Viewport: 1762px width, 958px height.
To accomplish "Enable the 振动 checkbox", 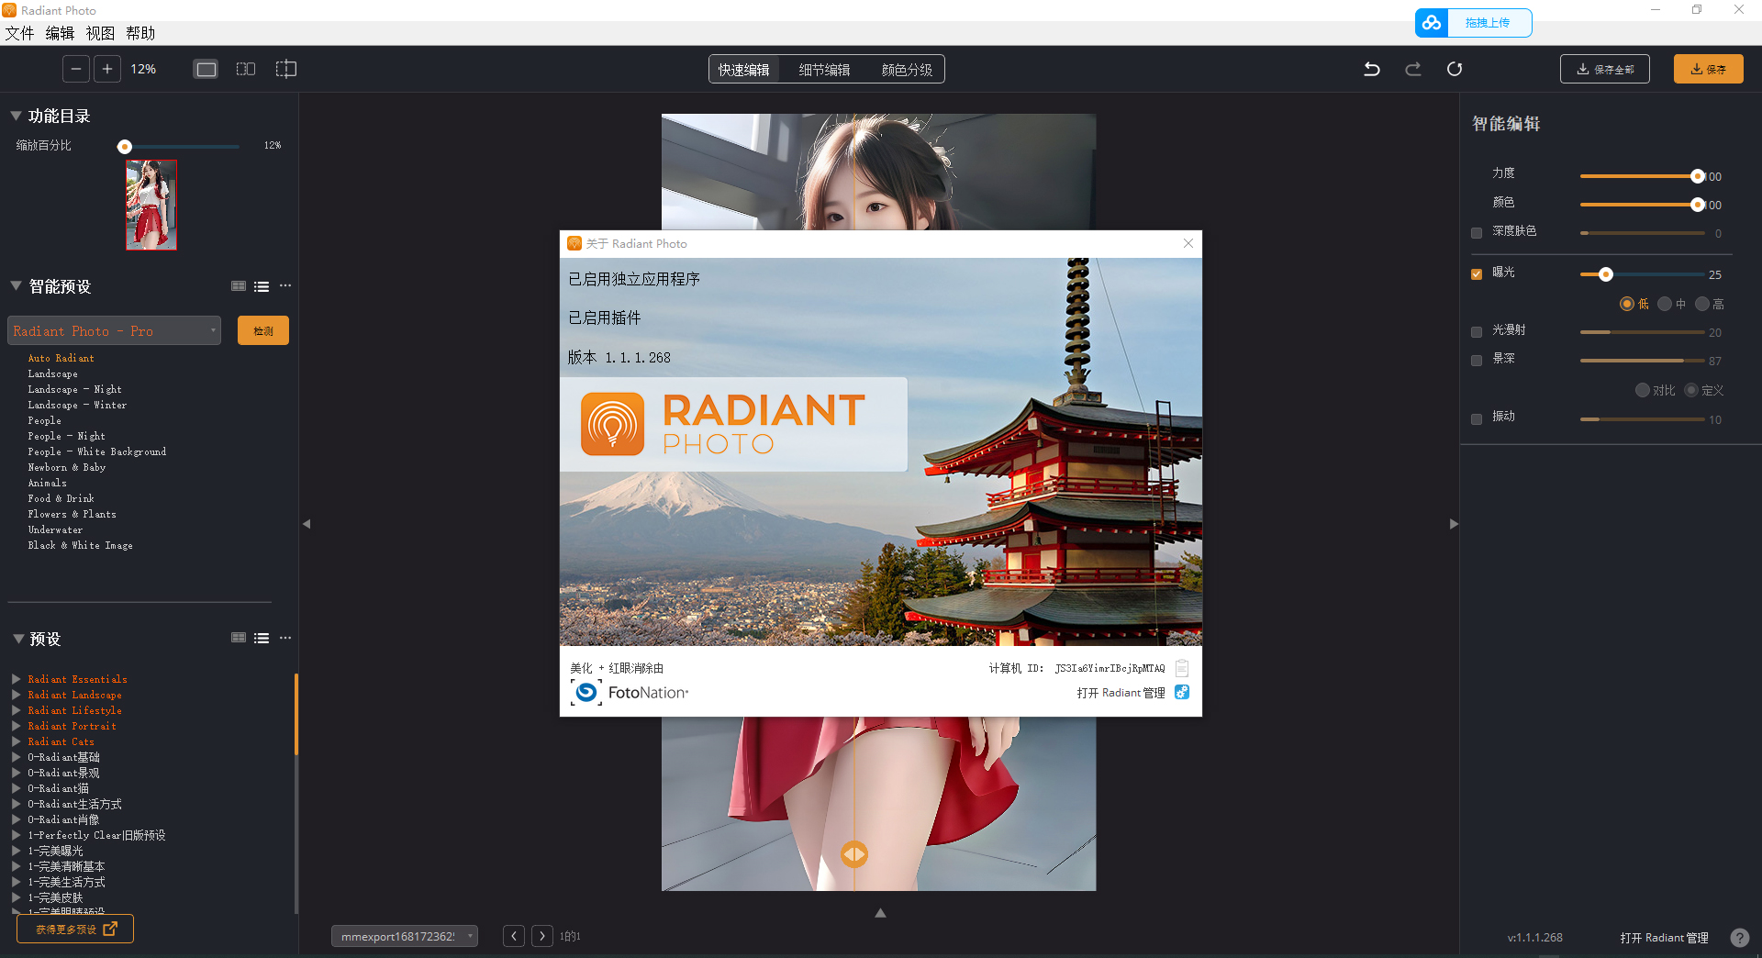I will 1477,419.
